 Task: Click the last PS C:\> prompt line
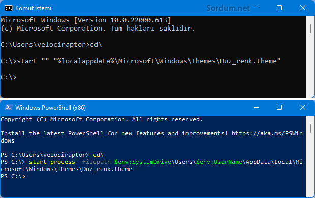pyautogui.click(x=13, y=176)
